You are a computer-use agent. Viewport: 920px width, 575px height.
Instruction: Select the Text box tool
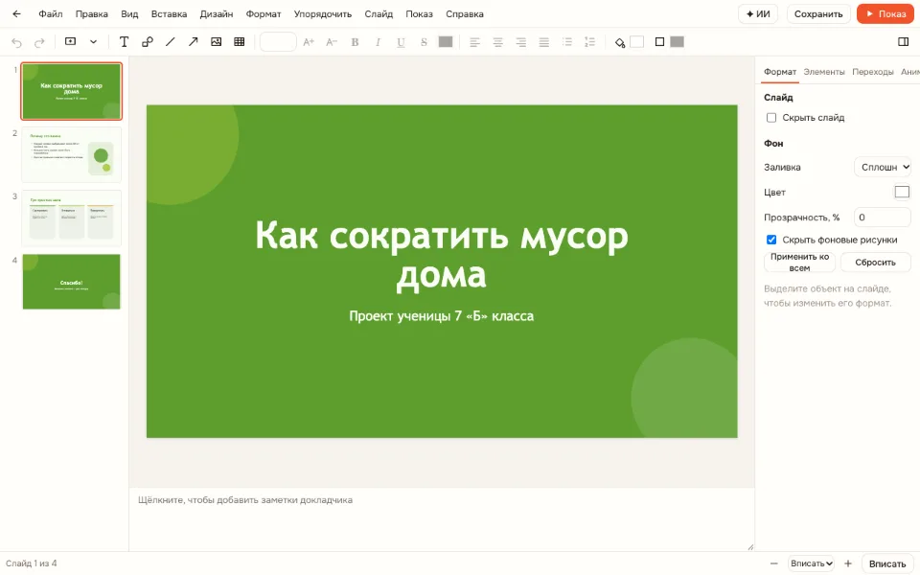click(x=124, y=41)
